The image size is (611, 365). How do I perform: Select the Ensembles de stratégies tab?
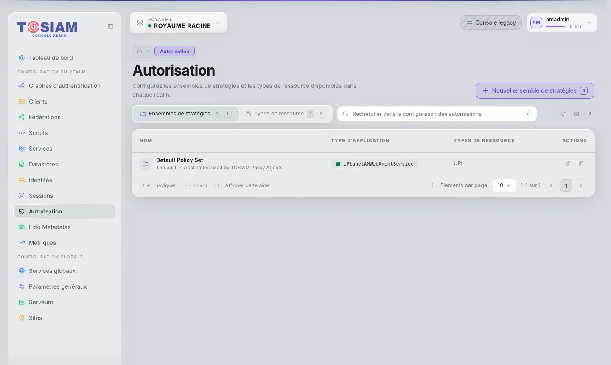coord(185,114)
